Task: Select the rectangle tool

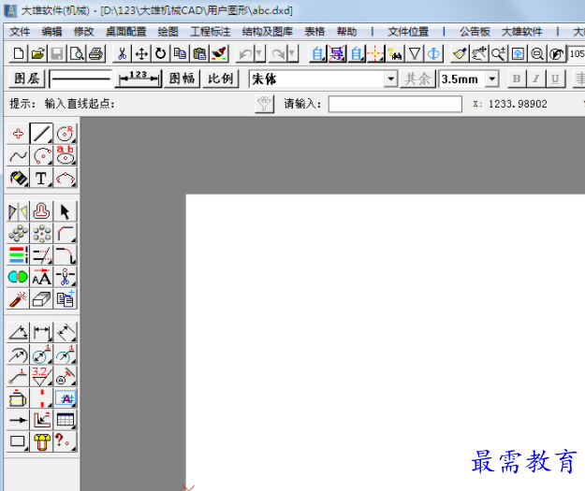Action: point(18,441)
